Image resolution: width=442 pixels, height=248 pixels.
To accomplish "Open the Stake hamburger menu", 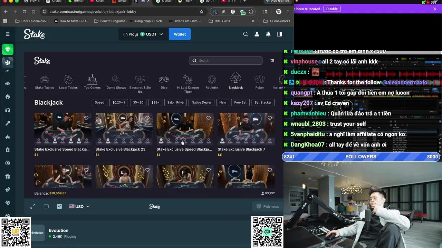I will pos(8,34).
